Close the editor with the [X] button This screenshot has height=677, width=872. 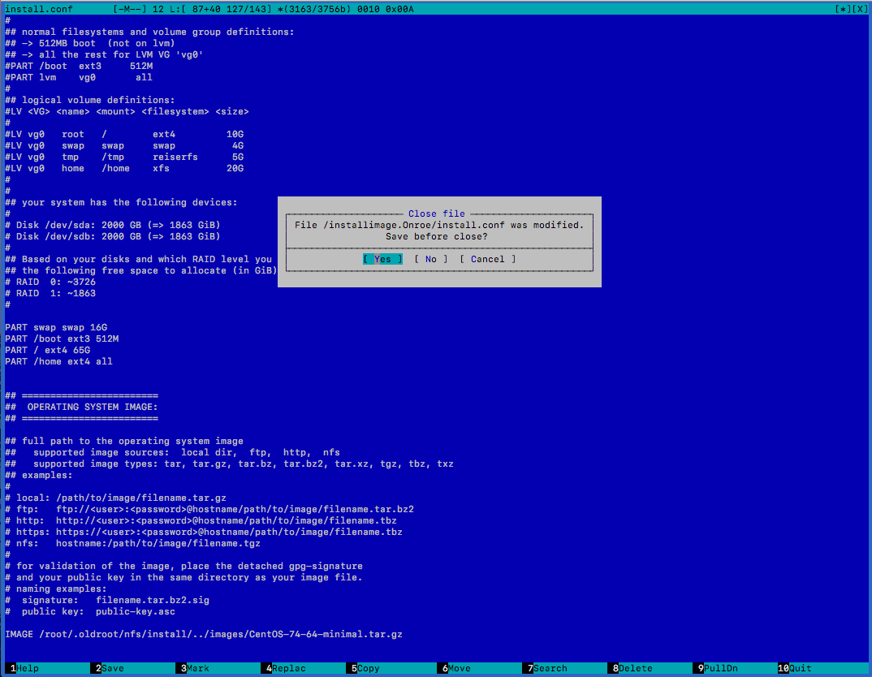point(859,9)
